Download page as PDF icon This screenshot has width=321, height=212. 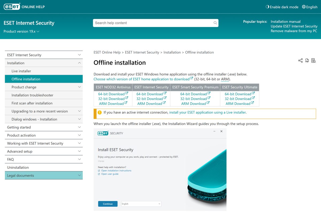point(307,60)
